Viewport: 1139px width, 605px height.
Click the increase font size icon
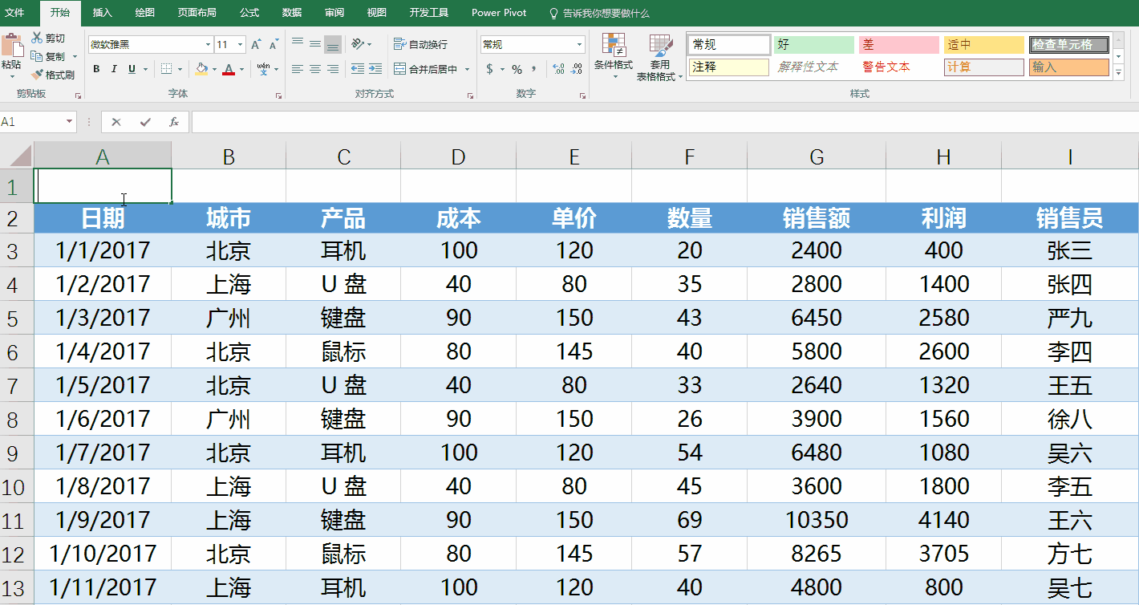(x=256, y=45)
